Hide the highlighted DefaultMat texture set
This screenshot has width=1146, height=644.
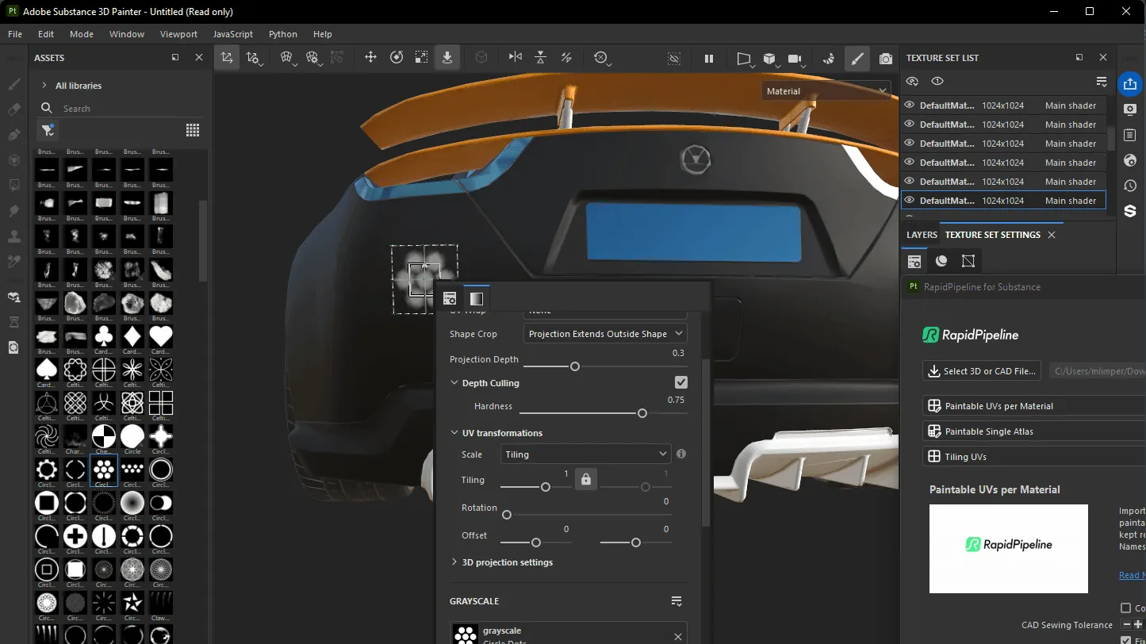[910, 201]
